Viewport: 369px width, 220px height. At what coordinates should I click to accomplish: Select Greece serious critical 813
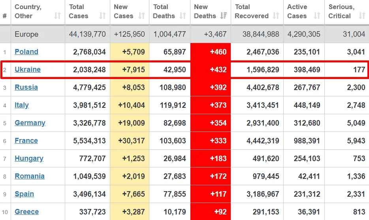coord(359,212)
